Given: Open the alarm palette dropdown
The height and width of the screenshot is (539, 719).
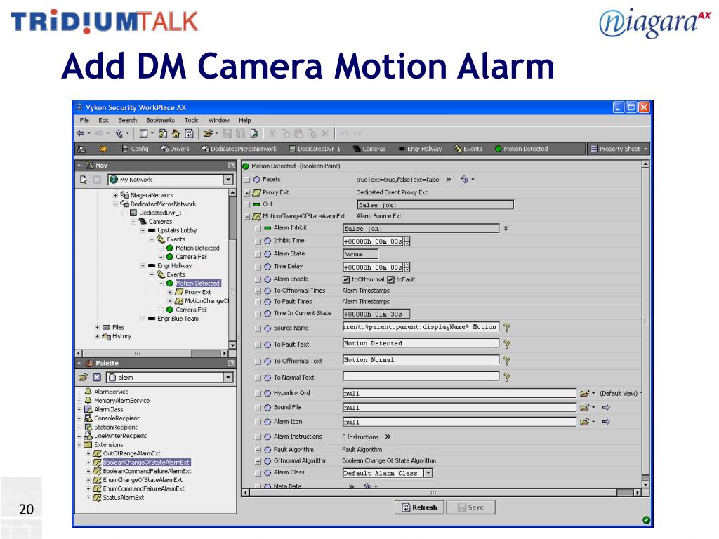Looking at the screenshot, I should 228,377.
